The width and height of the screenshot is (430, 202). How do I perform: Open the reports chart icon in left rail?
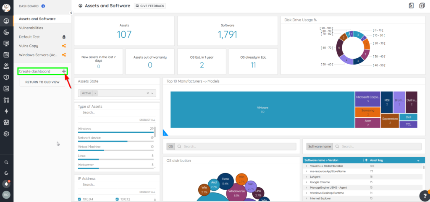[7, 88]
